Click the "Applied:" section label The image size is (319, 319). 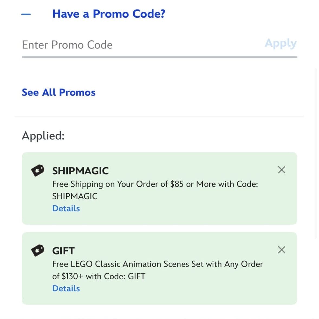(x=43, y=136)
